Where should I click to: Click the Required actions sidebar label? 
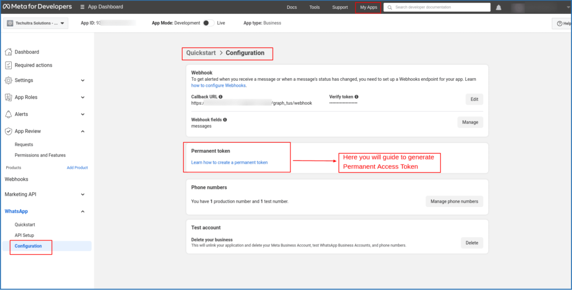[x=33, y=65]
